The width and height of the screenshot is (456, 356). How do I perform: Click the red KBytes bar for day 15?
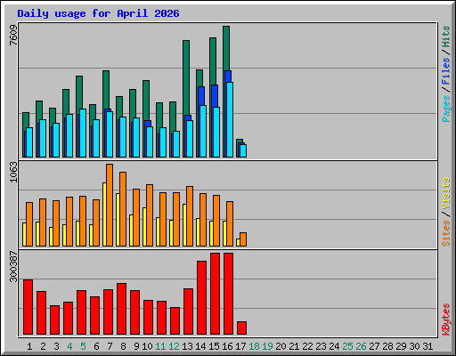[x=215, y=294]
